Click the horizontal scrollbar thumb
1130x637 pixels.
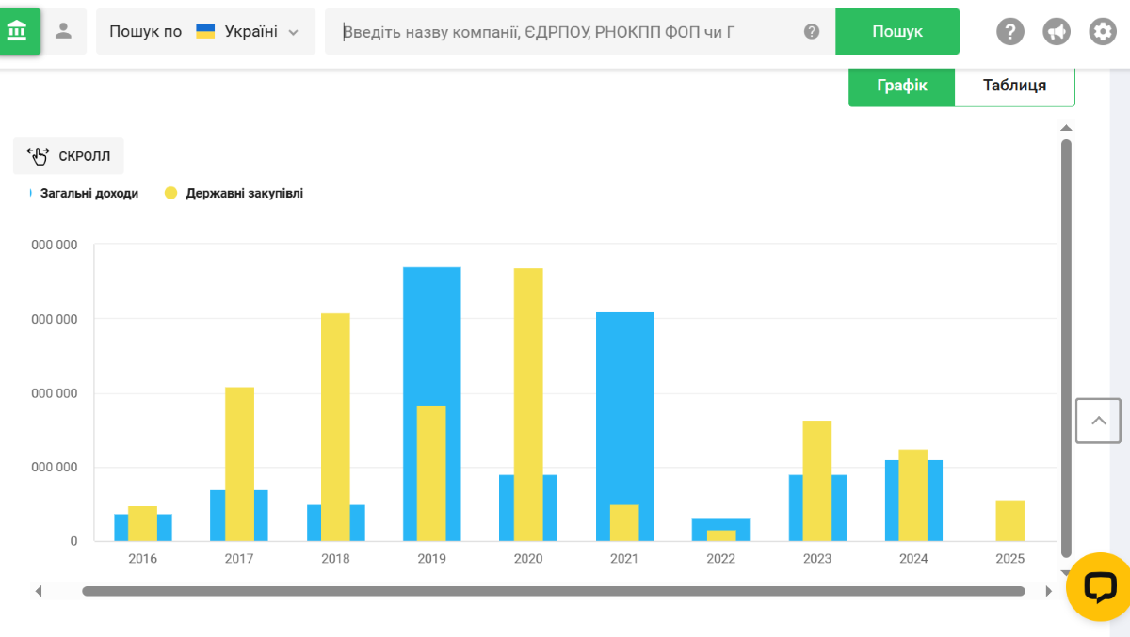coord(554,591)
